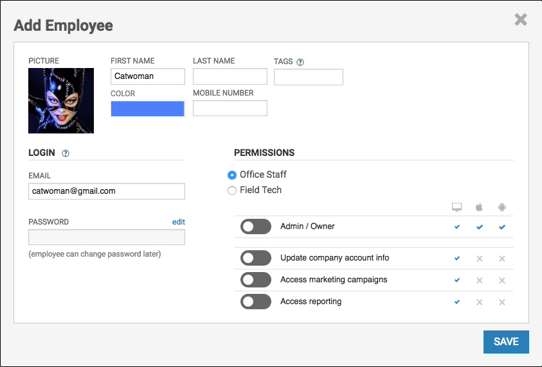Focus the Mobile Number field
The width and height of the screenshot is (542, 367).
(230, 108)
